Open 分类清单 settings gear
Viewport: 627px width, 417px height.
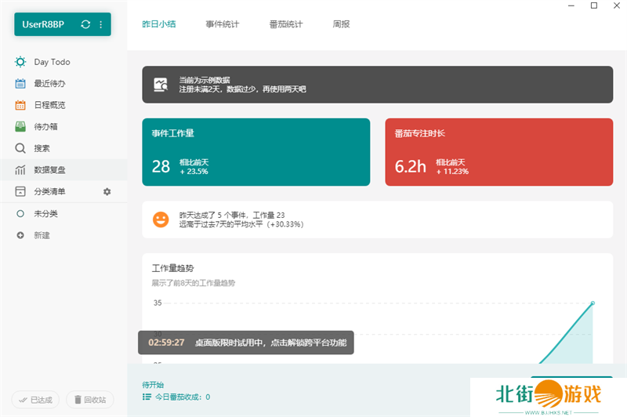pyautogui.click(x=107, y=191)
